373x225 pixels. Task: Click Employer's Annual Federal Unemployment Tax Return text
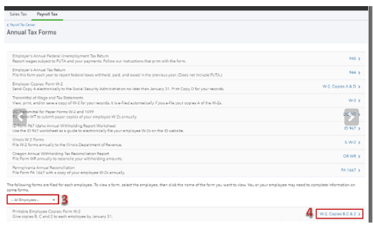(x=60, y=56)
